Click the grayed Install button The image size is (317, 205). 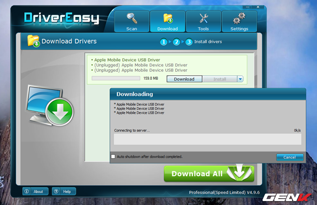pos(219,79)
